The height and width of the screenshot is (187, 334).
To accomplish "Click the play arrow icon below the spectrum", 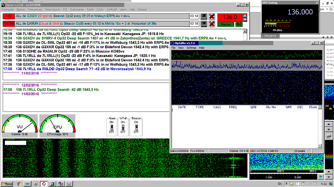I will pos(321,177).
